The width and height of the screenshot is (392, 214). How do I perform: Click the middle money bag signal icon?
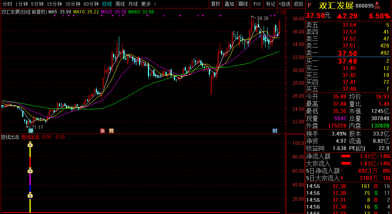(30, 171)
